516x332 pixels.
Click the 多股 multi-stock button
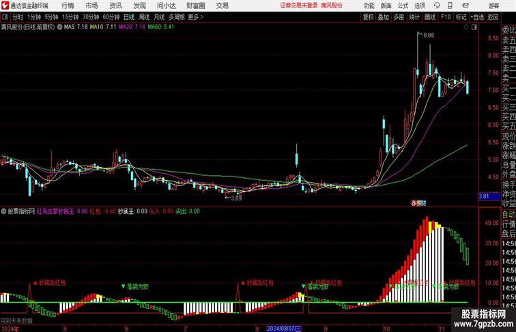click(x=399, y=17)
